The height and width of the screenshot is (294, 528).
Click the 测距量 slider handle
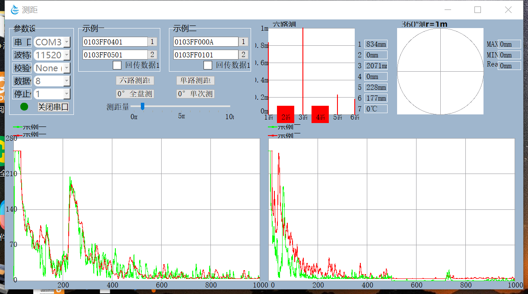[142, 106]
